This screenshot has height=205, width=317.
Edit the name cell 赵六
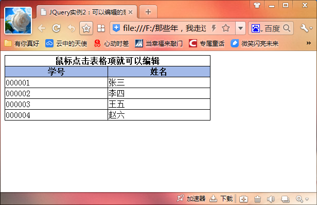[x=159, y=115]
